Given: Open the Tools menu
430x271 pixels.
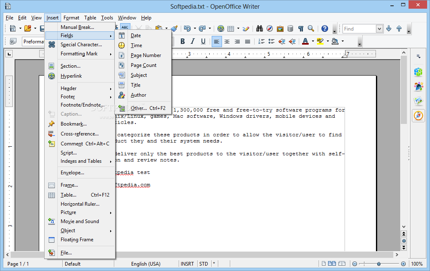Looking at the screenshot, I should click(x=107, y=18).
